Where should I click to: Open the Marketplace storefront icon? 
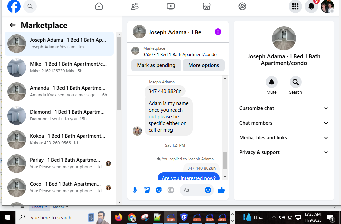click(x=207, y=7)
